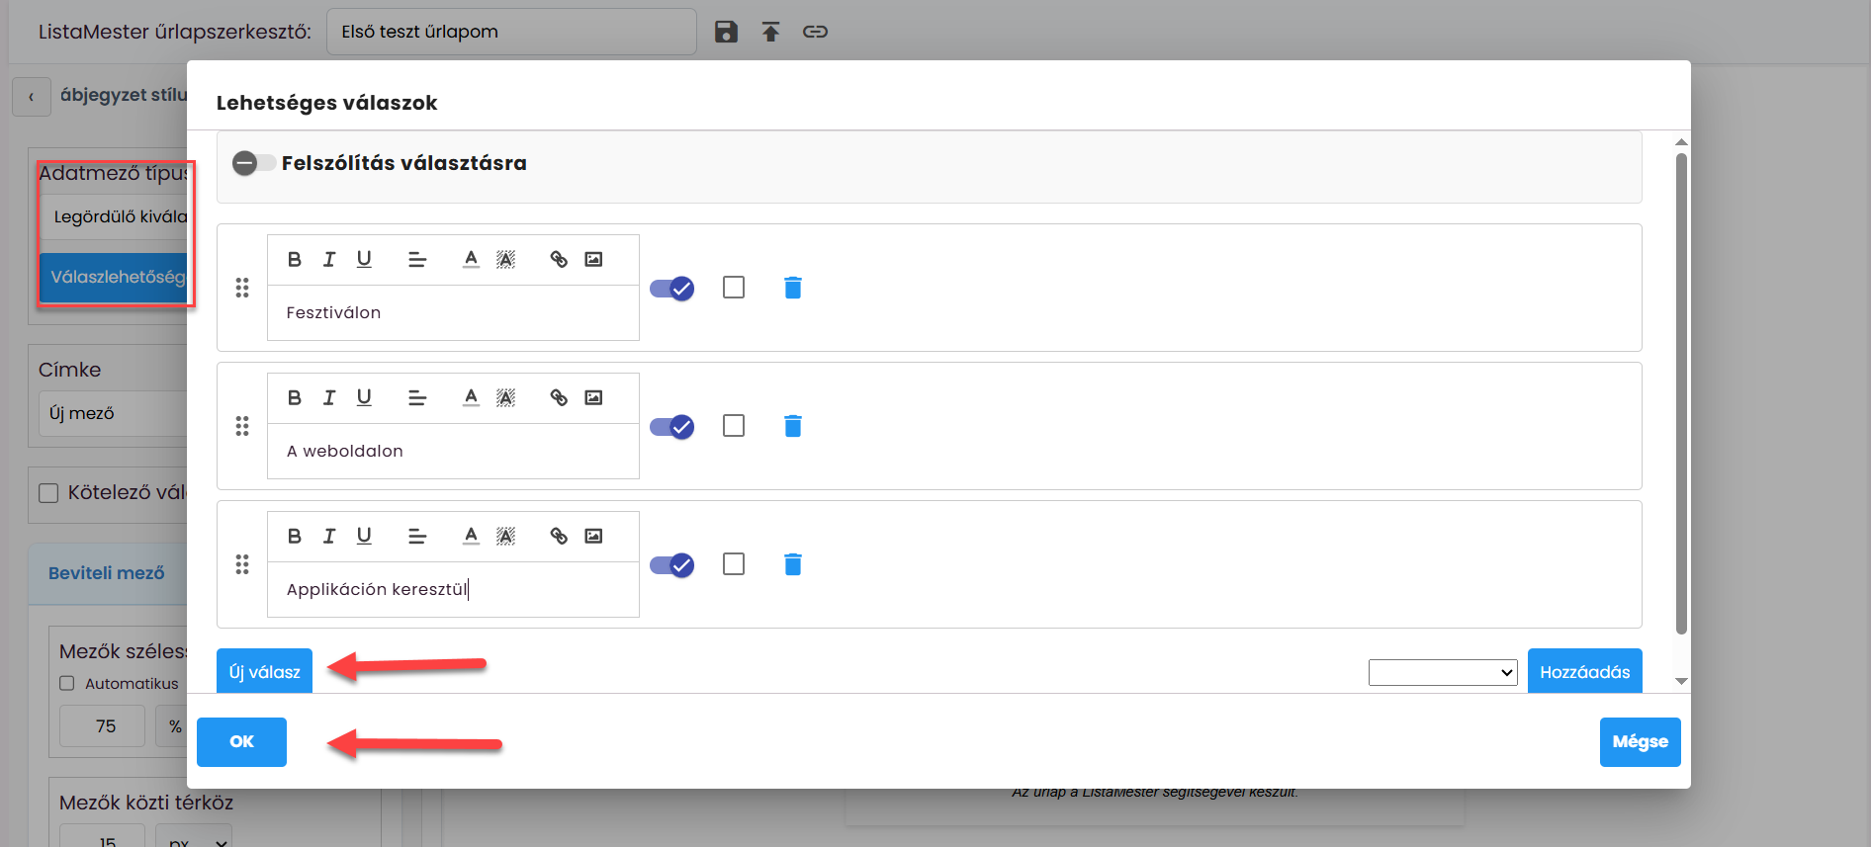Open text alignment in Applikáción keresztül editor
The image size is (1871, 847).
pyautogui.click(x=417, y=536)
